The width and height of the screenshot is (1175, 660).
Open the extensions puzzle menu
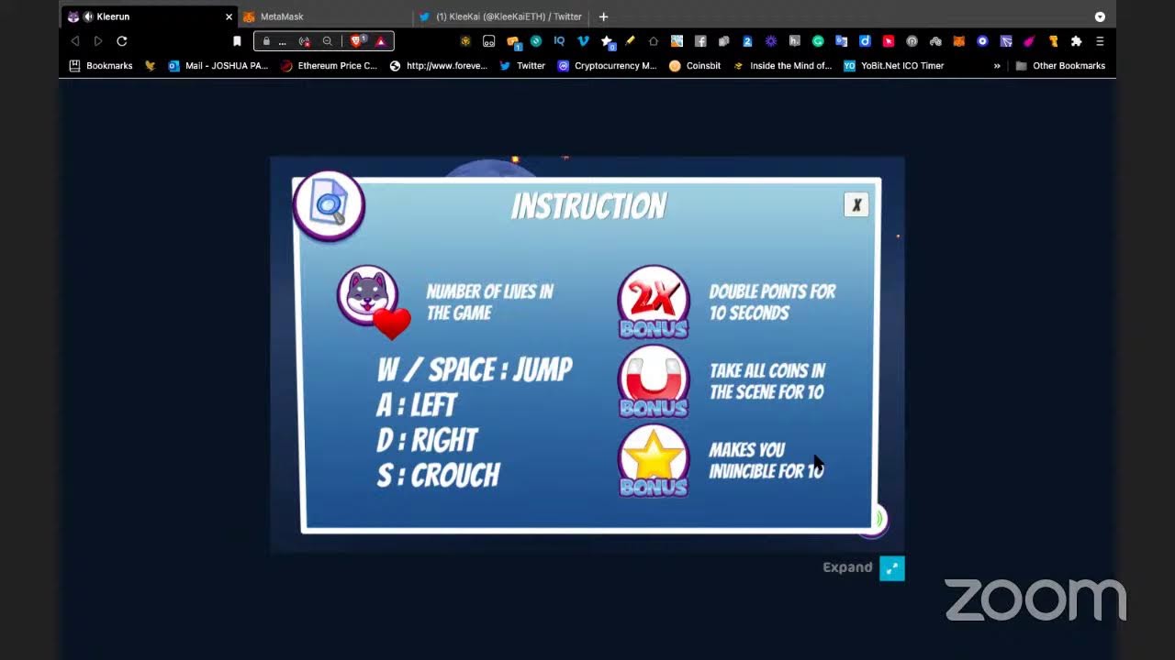pos(1076,41)
